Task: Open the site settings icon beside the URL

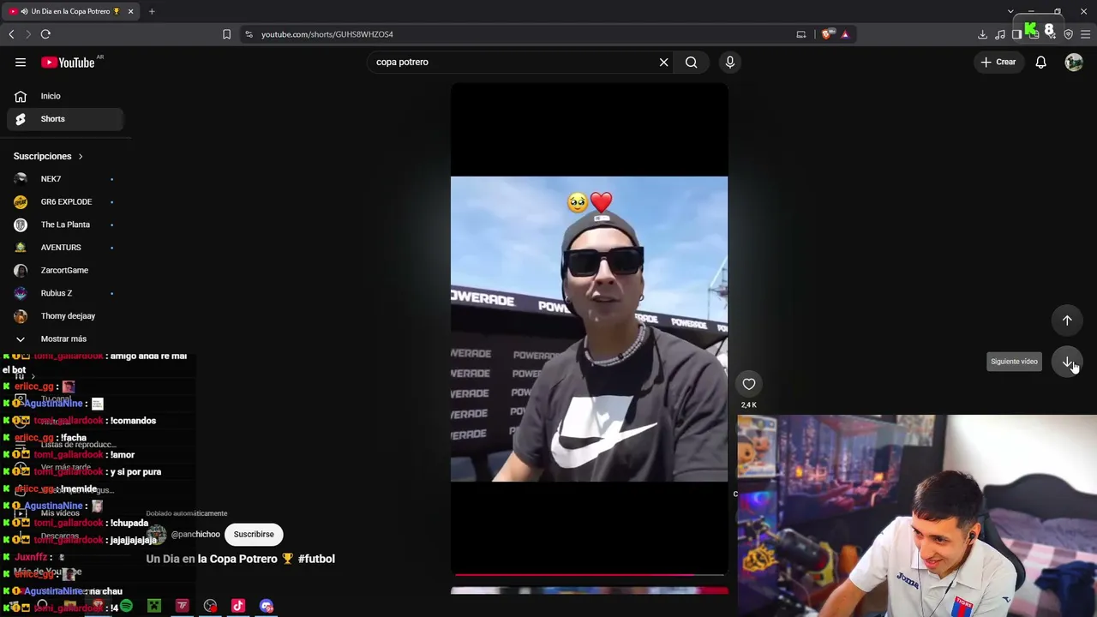Action: [x=249, y=34]
